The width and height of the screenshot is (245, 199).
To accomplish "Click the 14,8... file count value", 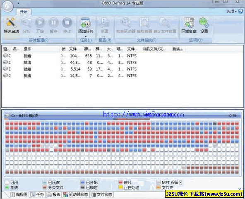I will (75, 76).
